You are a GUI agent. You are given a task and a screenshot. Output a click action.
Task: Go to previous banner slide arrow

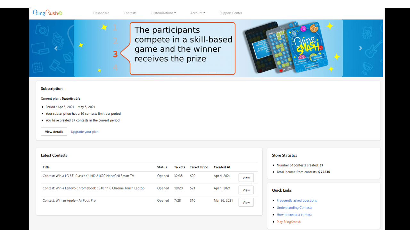coord(56,48)
